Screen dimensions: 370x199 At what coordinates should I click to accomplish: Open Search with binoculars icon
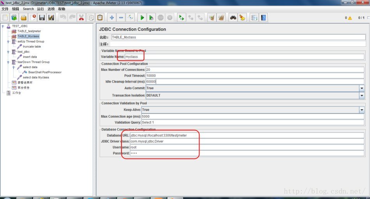click(x=233, y=18)
